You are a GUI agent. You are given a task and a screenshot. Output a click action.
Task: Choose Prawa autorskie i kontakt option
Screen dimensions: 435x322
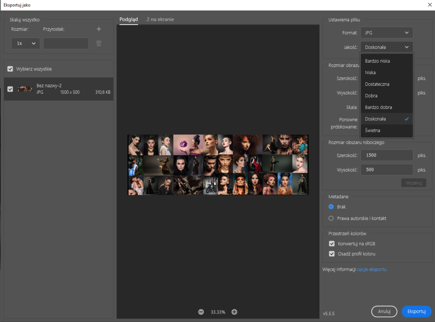pos(331,218)
